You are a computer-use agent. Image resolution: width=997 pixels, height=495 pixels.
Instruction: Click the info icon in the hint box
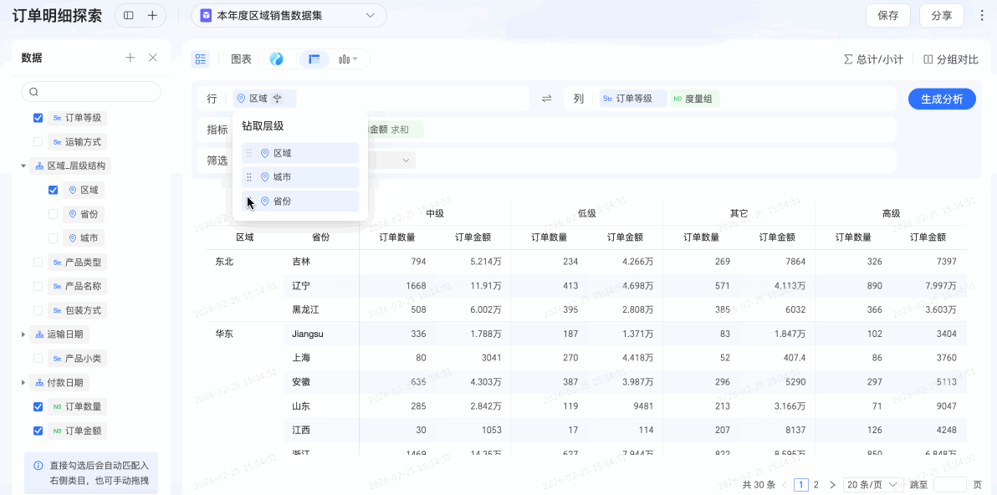point(38,465)
